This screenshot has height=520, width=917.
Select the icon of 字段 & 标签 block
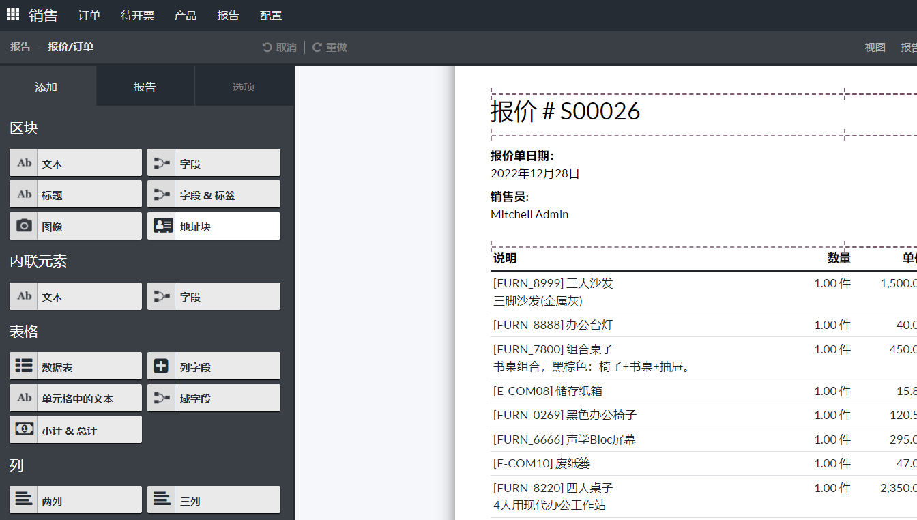point(162,194)
